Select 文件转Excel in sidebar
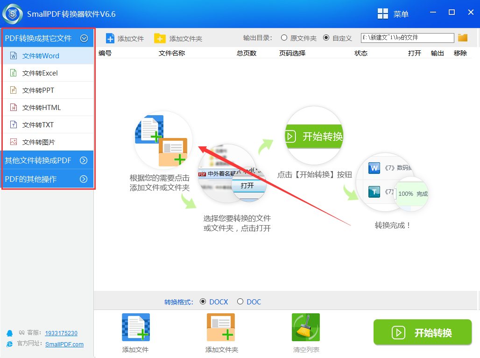 click(48, 73)
